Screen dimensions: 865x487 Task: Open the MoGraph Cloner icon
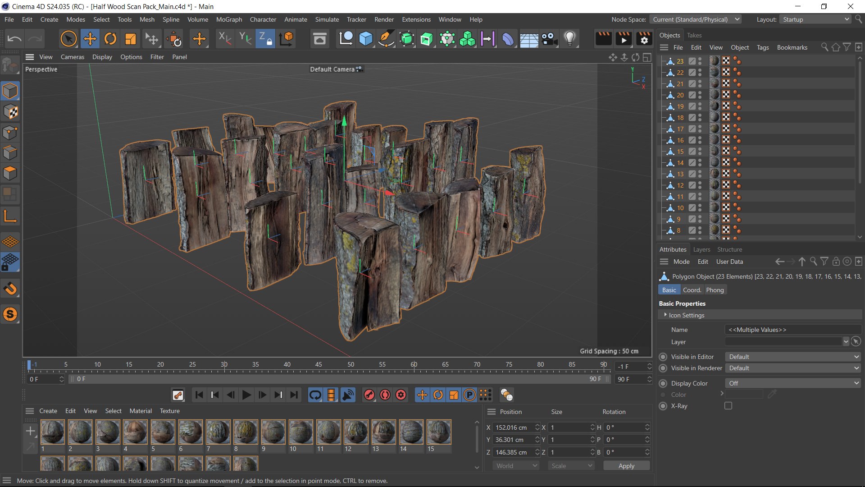tap(467, 39)
